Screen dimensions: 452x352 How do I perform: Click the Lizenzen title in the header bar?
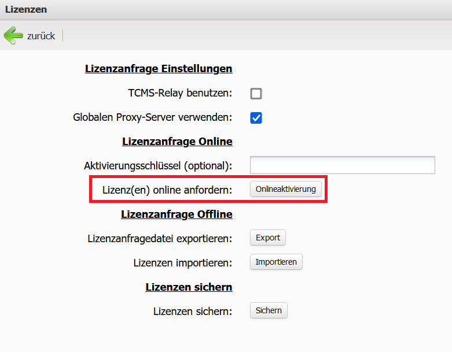(x=26, y=10)
